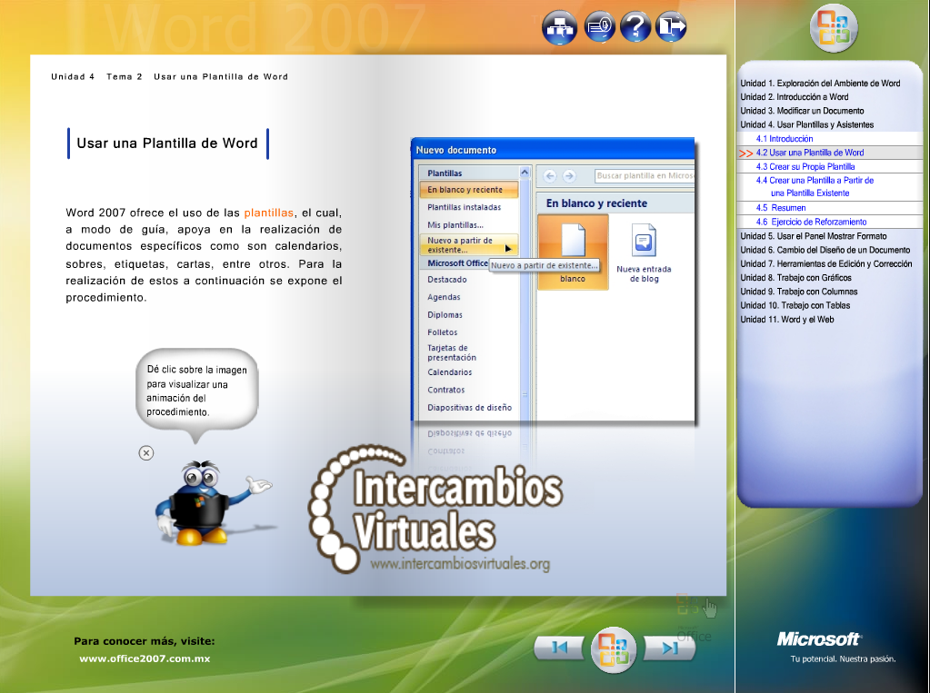Viewport: 930px width, 693px height.
Task: Open Unidad 7. Herramientas de Edición y Corrección
Action: pyautogui.click(x=825, y=263)
